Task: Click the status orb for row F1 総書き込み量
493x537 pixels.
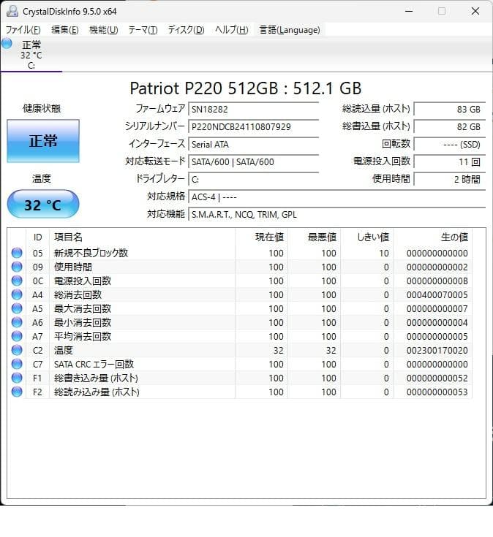Action: (17, 378)
